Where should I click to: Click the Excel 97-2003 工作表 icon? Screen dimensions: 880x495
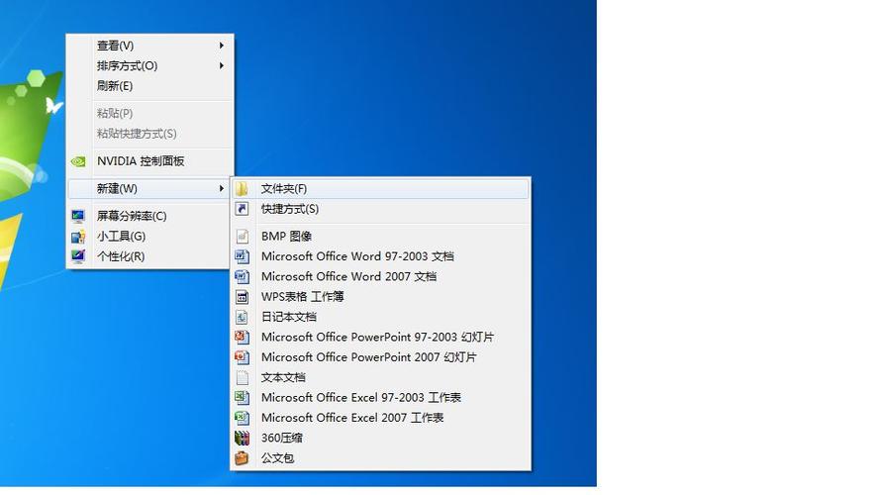[242, 398]
